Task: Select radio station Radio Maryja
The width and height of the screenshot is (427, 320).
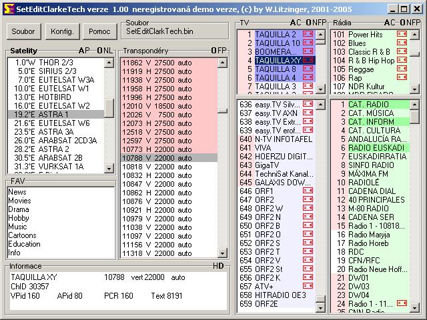Action: click(x=370, y=234)
